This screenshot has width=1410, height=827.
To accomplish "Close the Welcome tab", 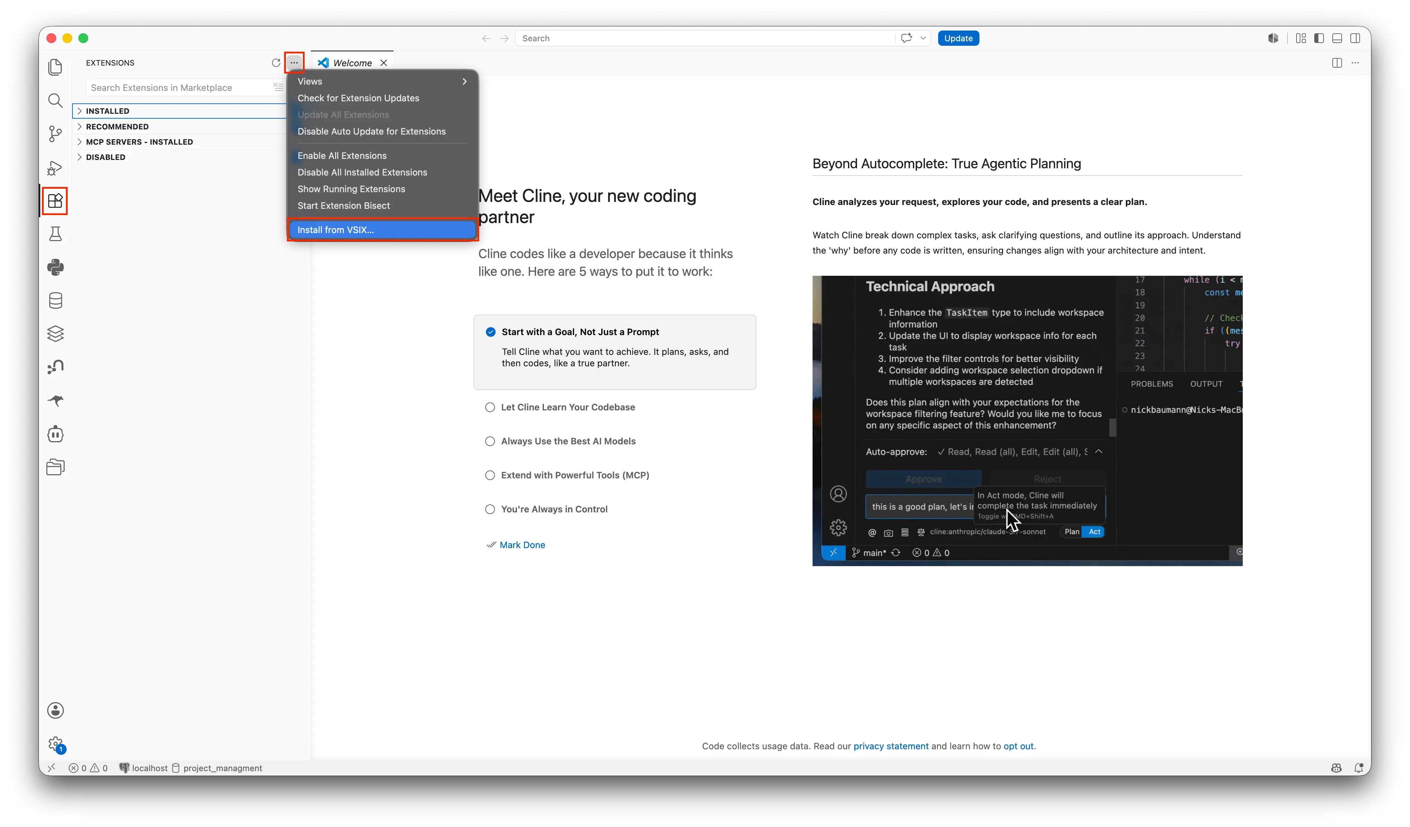I will (x=384, y=63).
